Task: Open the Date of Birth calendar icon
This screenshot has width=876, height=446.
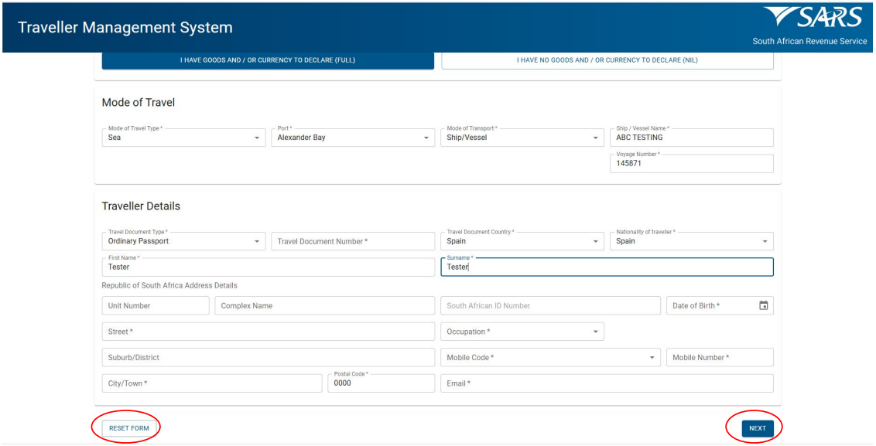Action: tap(763, 305)
